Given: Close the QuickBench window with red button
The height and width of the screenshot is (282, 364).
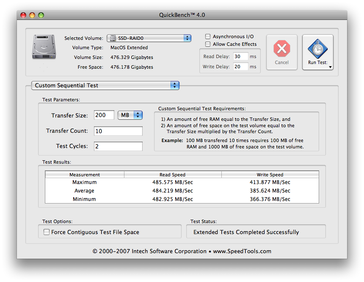Looking at the screenshot, I should tap(23, 15).
